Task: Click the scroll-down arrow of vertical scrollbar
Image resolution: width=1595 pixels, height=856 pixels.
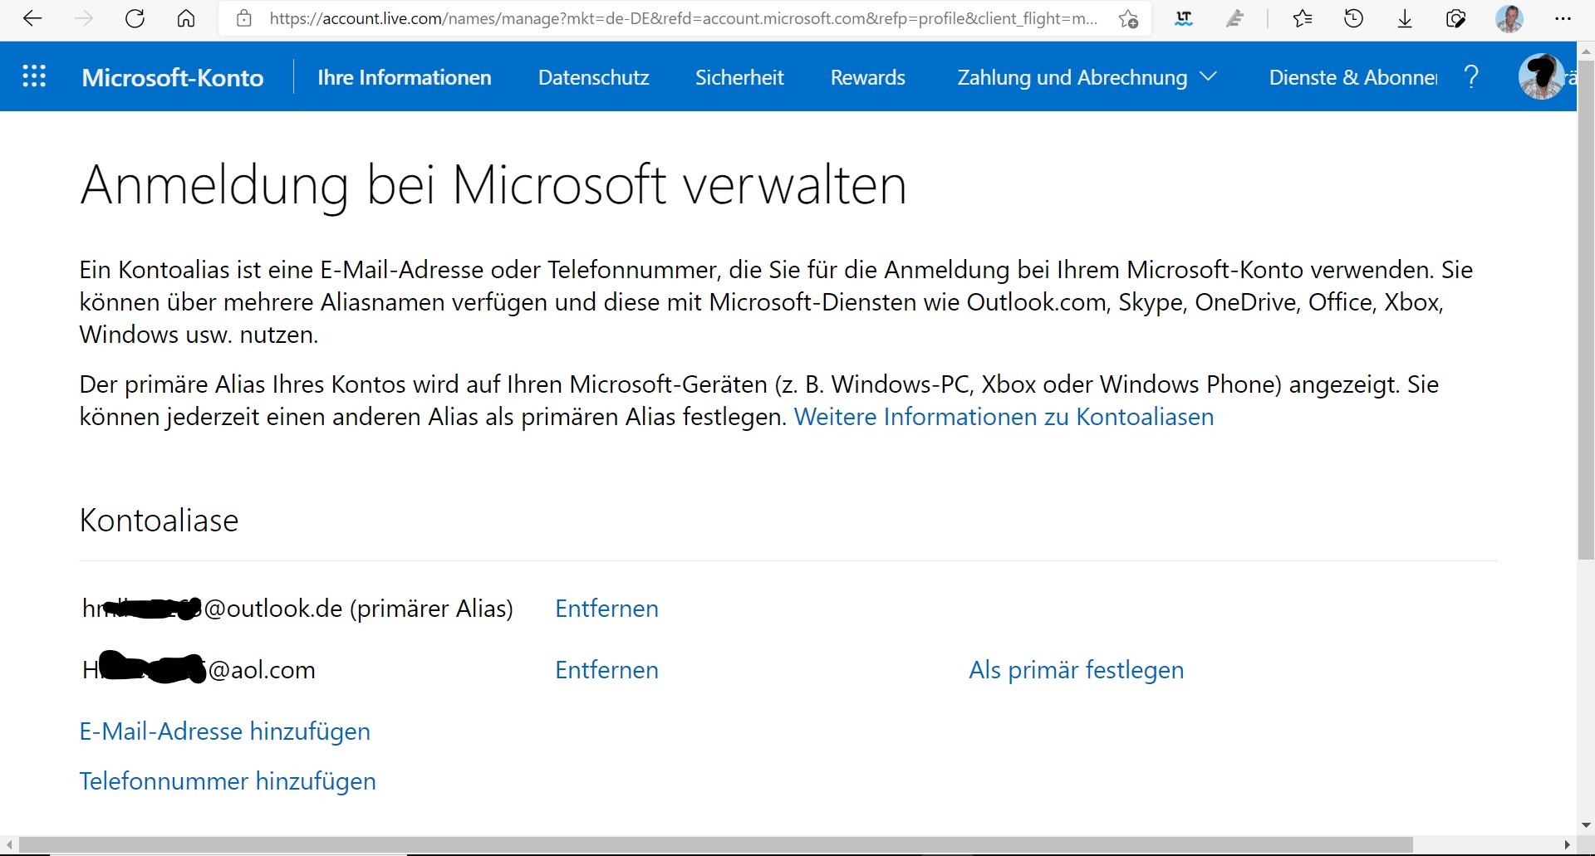Action: point(1586,825)
